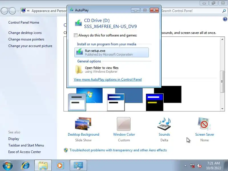Open 'View more AutoPlay options in Control Panel' link
The image size is (228, 171).
tap(108, 80)
